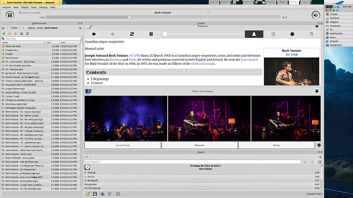Viewport: 353px width, 198px height.
Task: Click the Photos applet icon
Action: [x=88, y=91]
